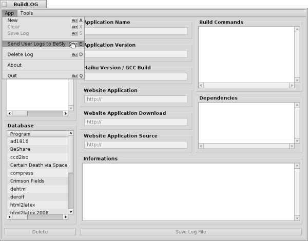Open the About menu entry

15,65
